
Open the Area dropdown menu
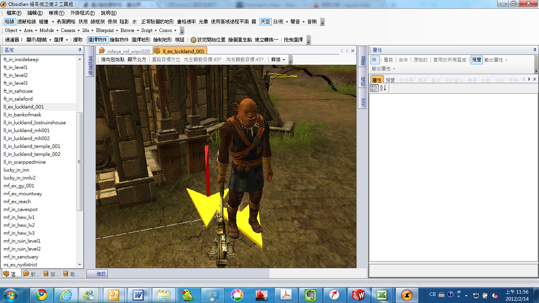[x=30, y=30]
